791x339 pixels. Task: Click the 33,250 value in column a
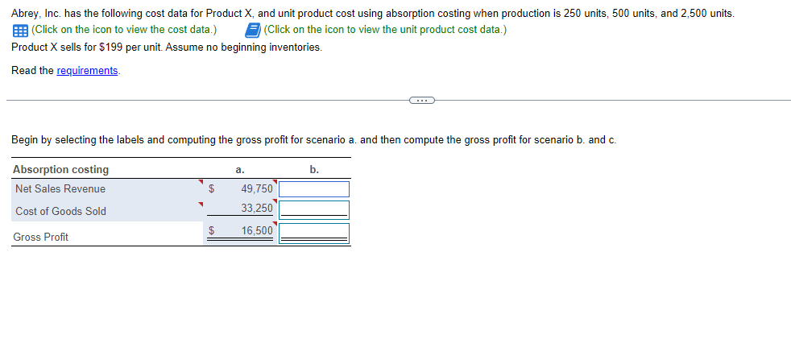(256, 209)
